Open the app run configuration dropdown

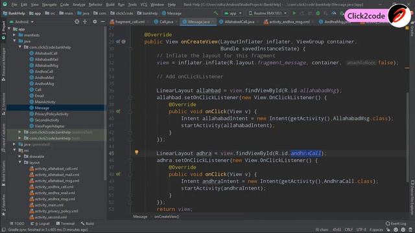tap(233, 13)
